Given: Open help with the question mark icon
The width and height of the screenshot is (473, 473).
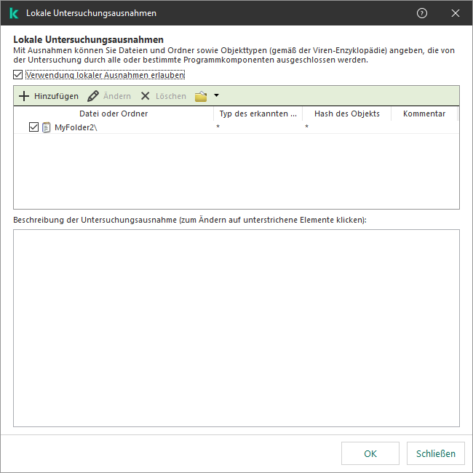Looking at the screenshot, I should (x=422, y=13).
